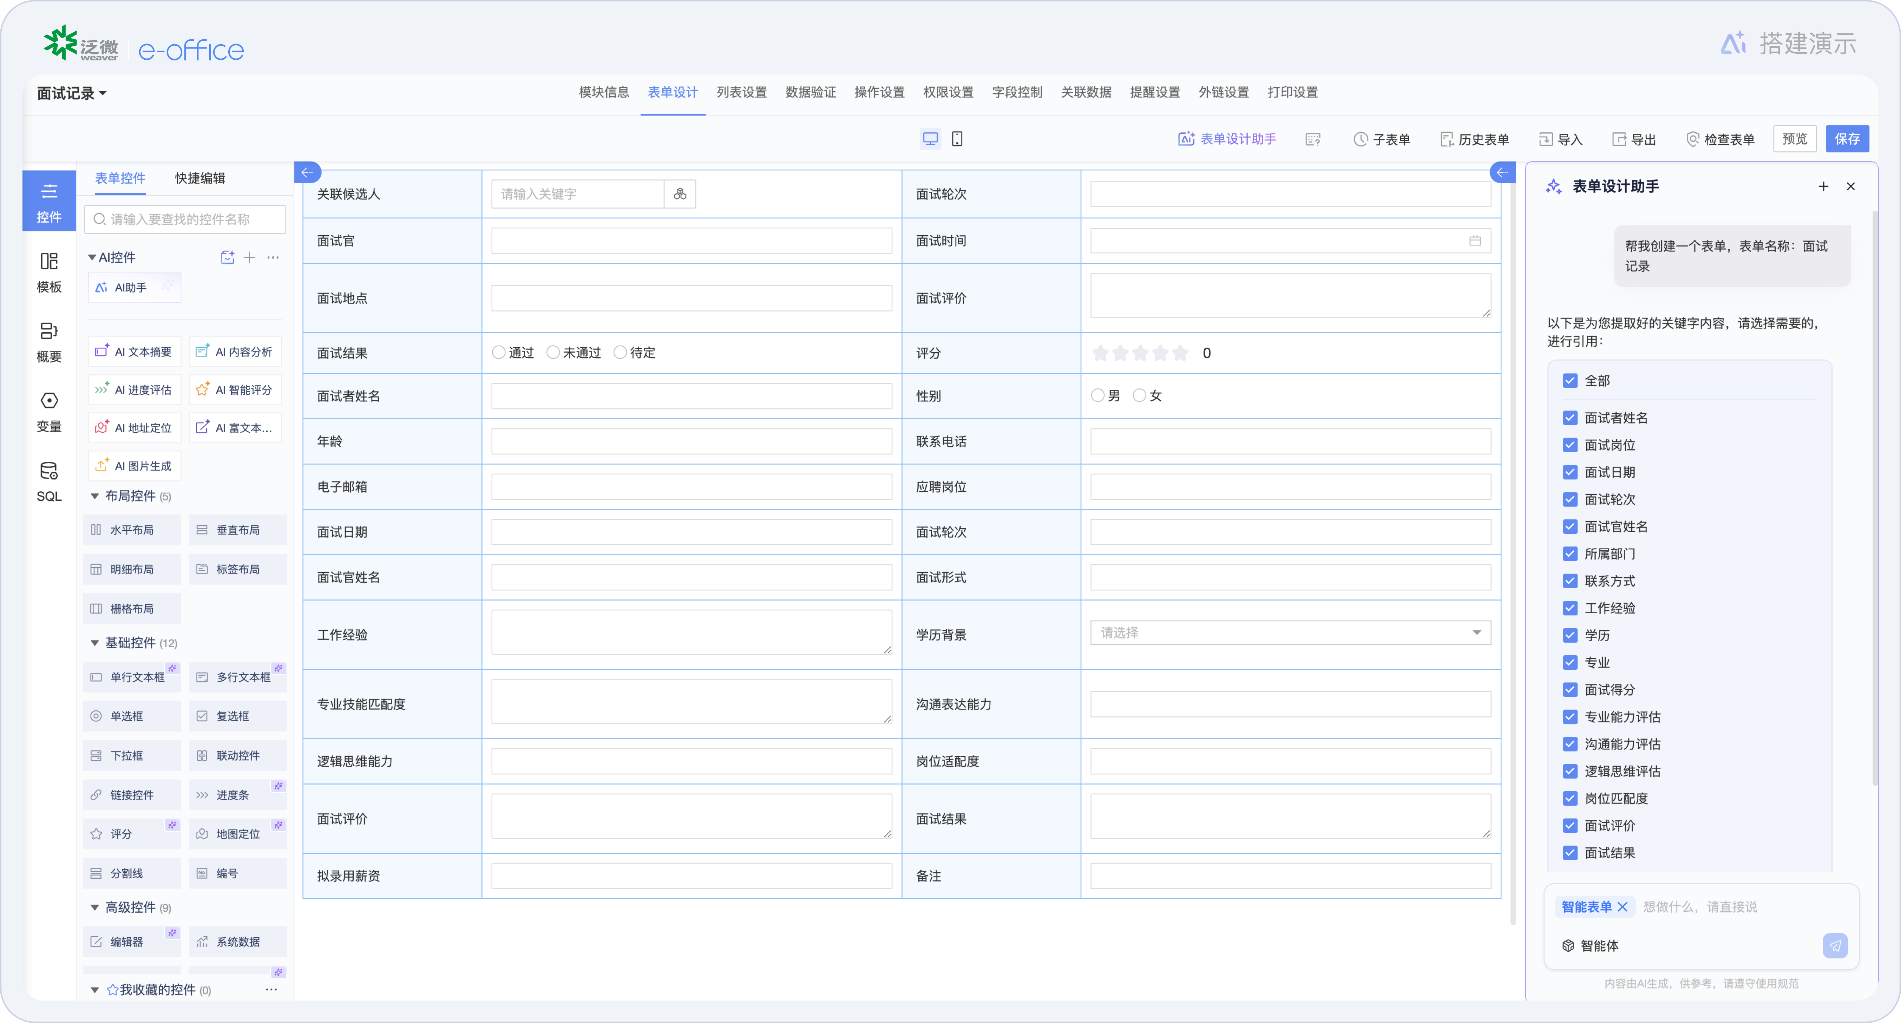Viewport: 1901px width, 1023px height.
Task: Pick the 单行文本框 basic control
Action: pos(132,677)
